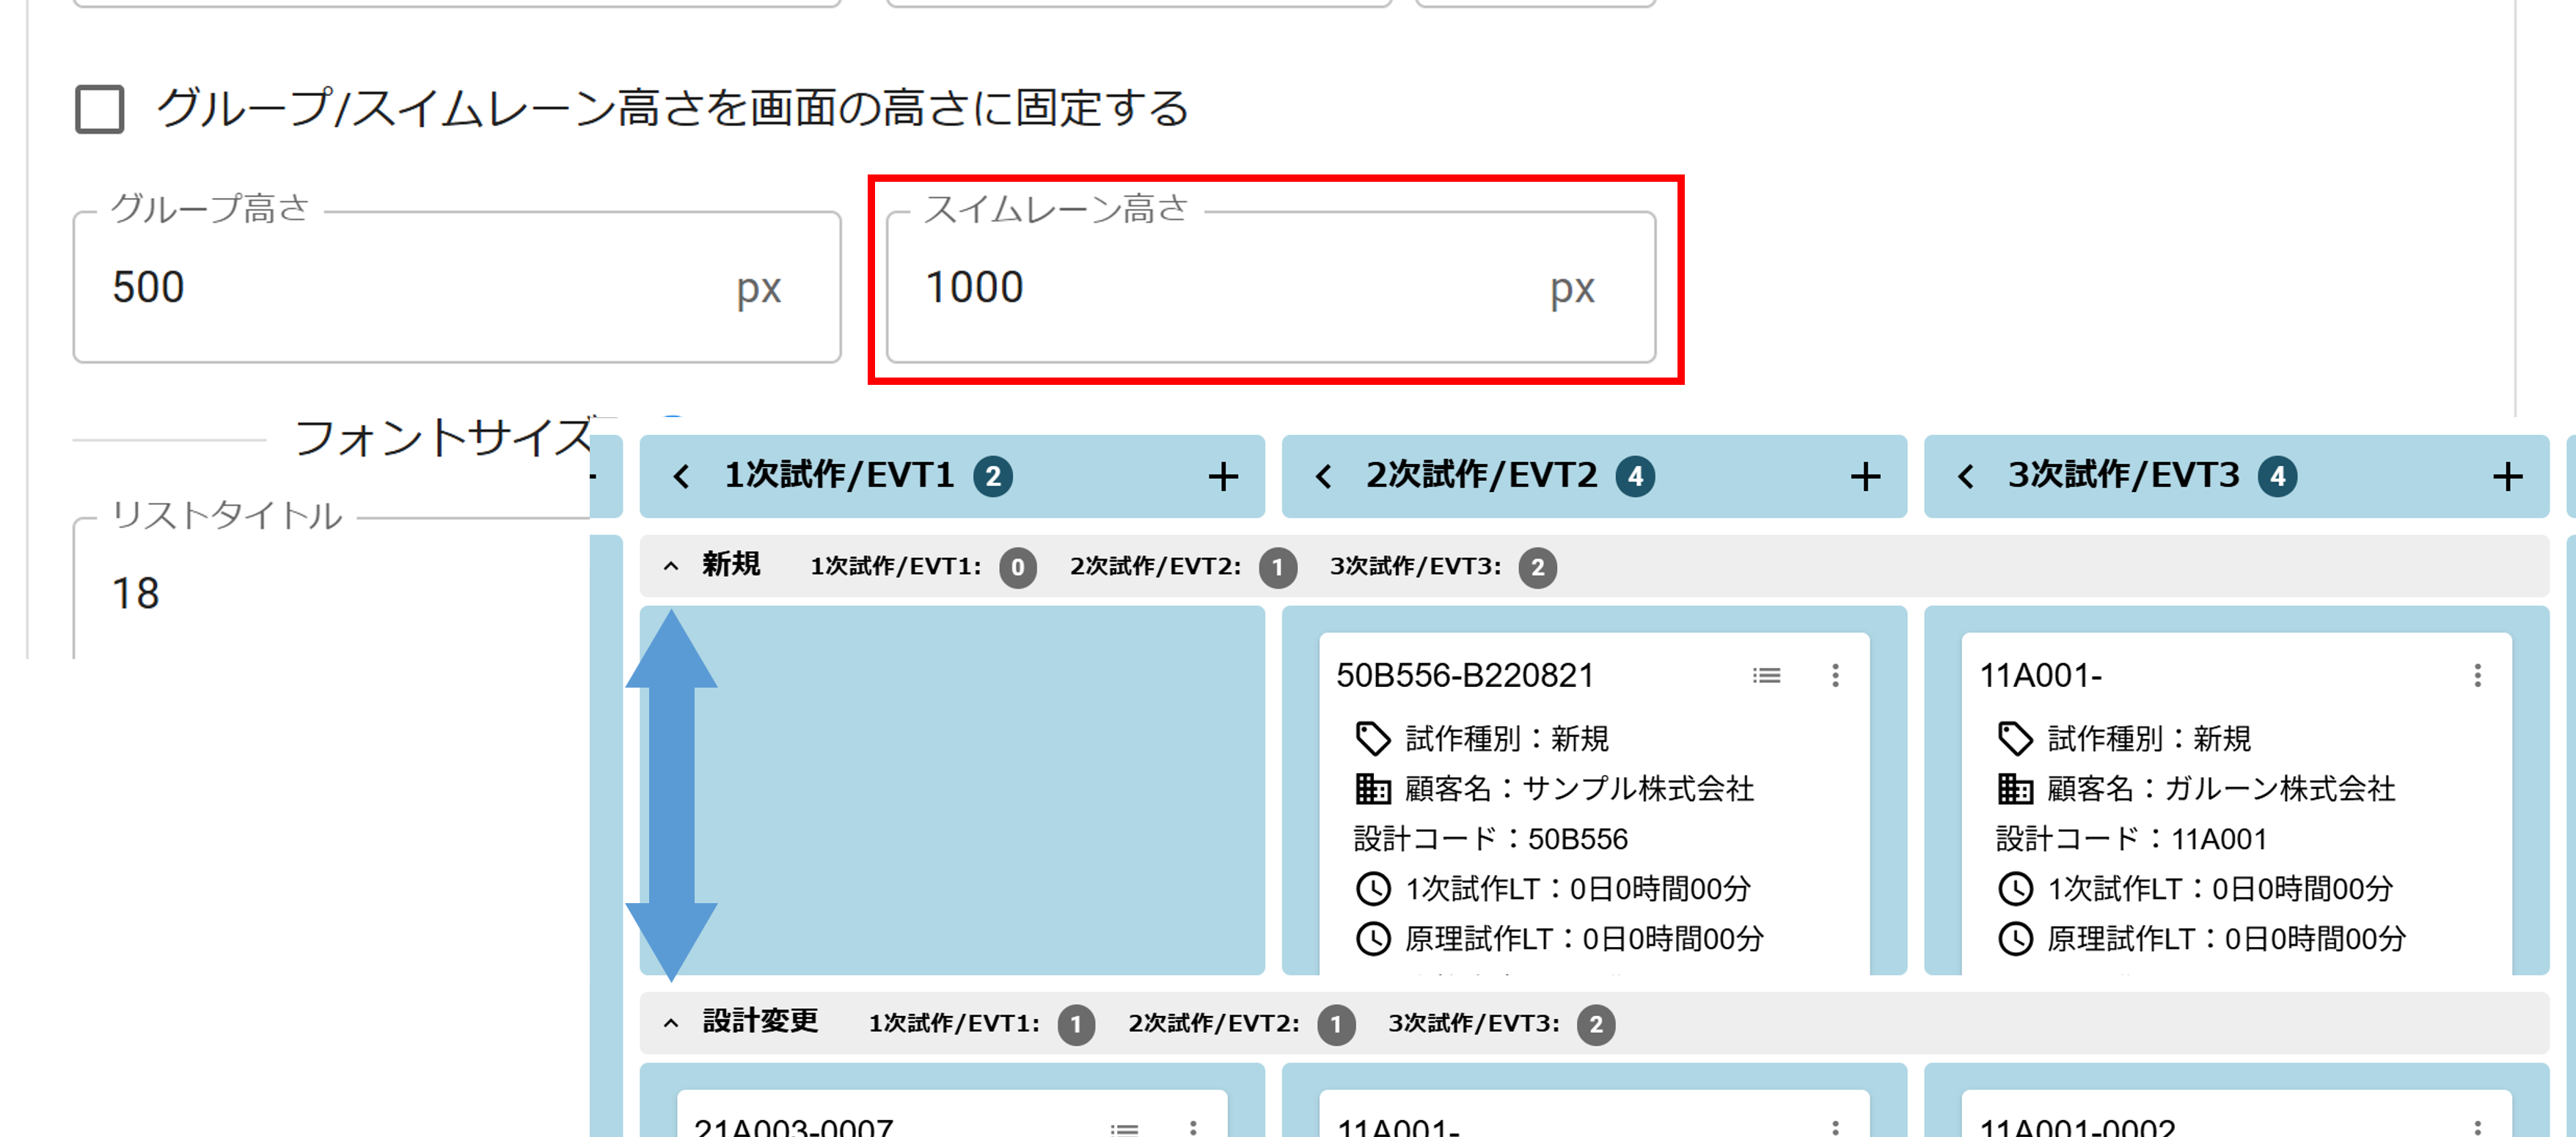Screen dimensions: 2576x1137
Task: Click company icon next to サンプル株式会社
Action: 1373,788
